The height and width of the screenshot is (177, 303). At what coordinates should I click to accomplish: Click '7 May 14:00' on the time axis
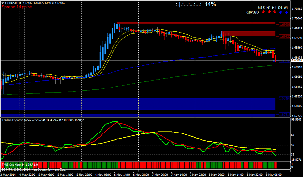[178, 175]
